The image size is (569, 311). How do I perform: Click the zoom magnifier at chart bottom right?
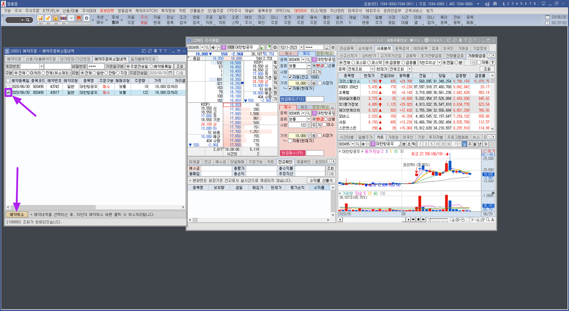coord(487,220)
